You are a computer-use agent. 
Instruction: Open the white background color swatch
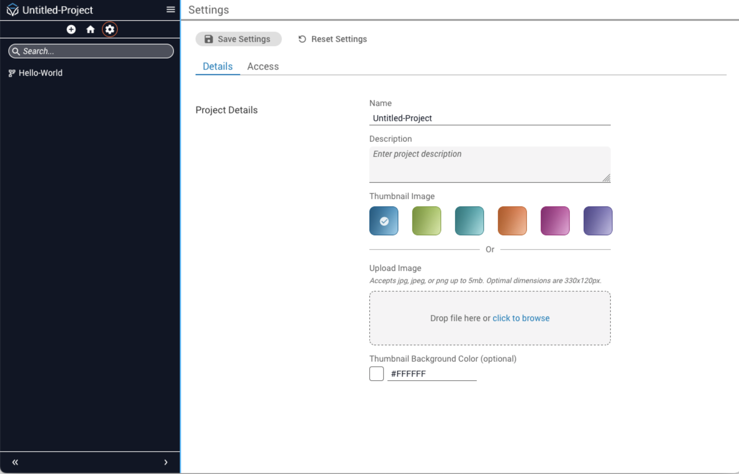[x=376, y=374]
